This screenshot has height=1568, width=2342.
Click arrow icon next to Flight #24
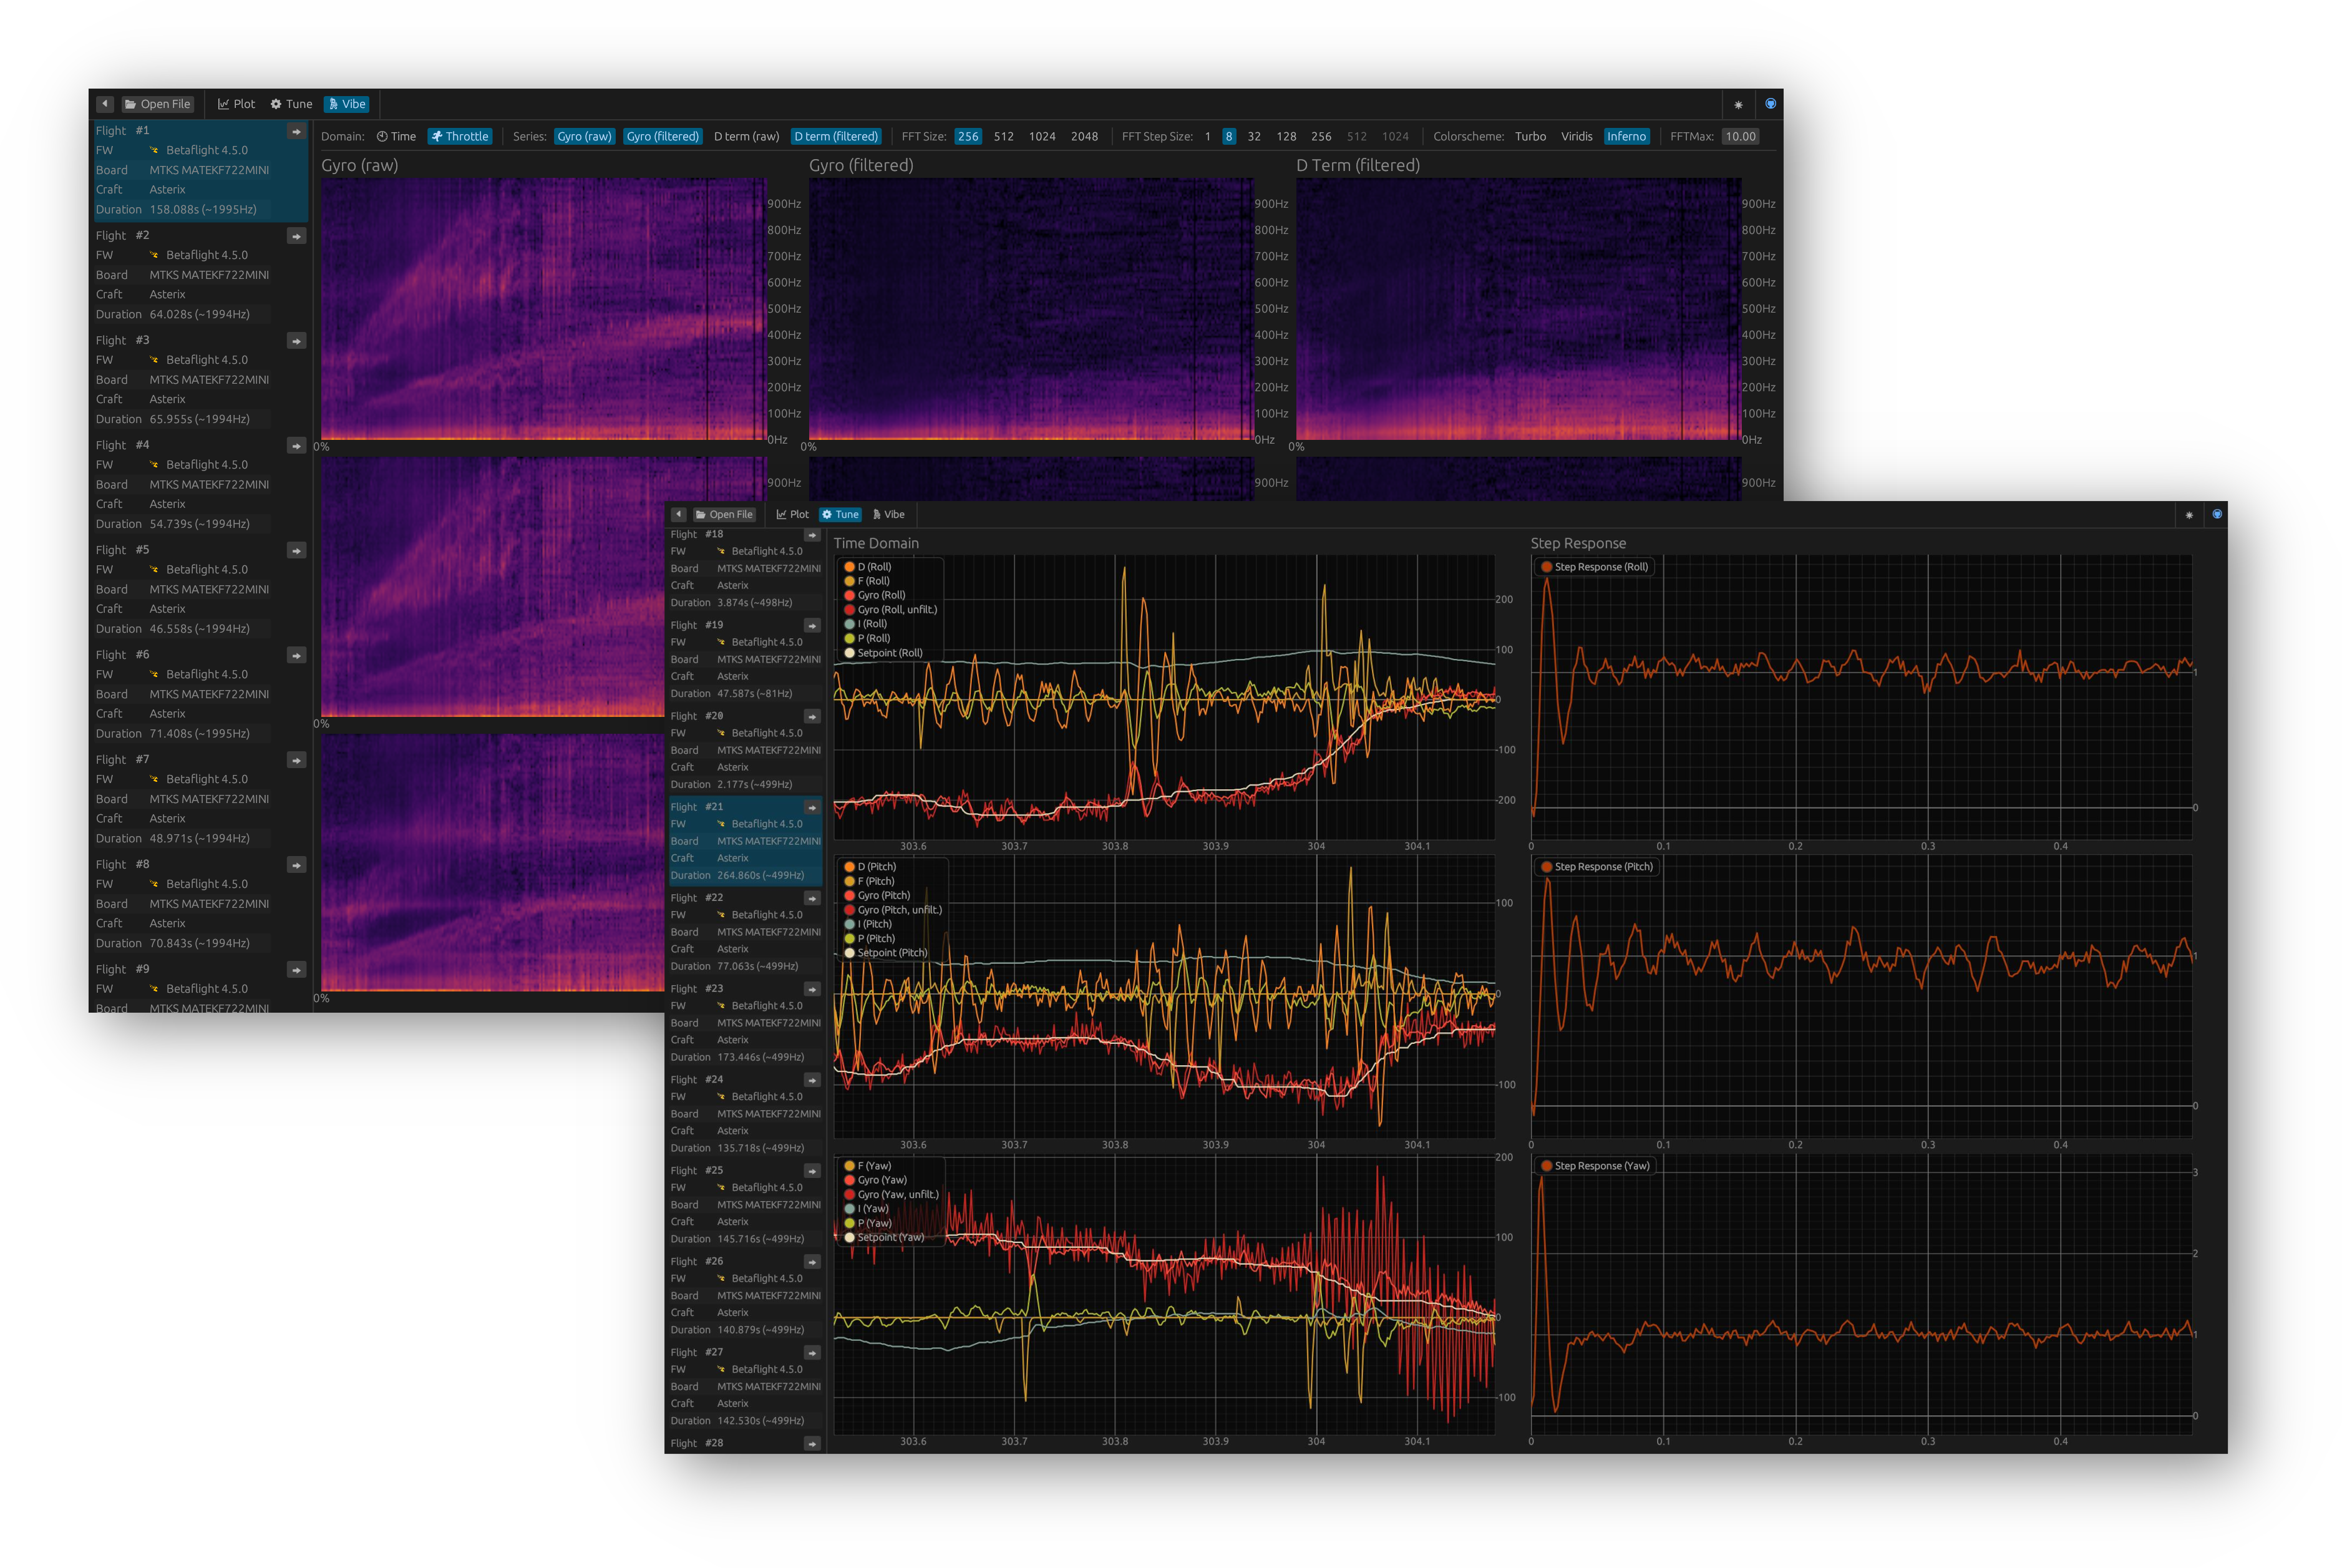click(x=812, y=1080)
